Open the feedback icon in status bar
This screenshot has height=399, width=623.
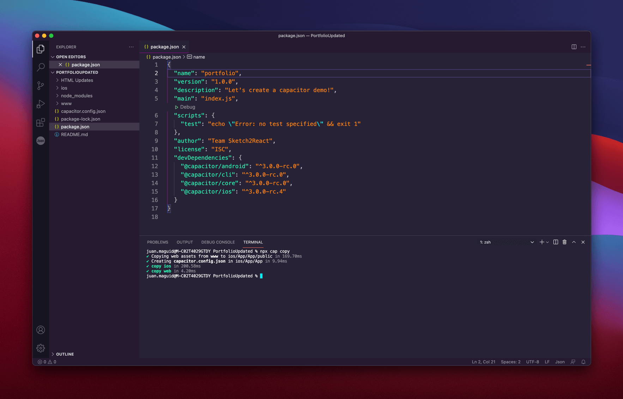(573, 362)
